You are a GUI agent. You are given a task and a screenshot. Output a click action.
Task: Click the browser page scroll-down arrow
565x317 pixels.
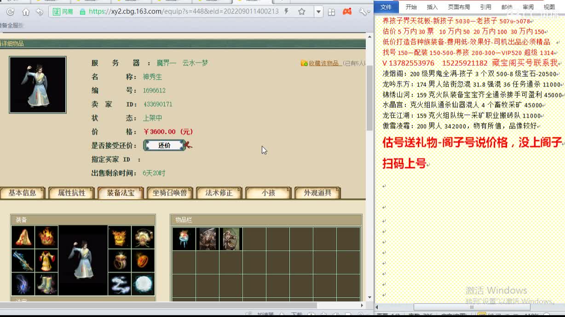coord(369,297)
